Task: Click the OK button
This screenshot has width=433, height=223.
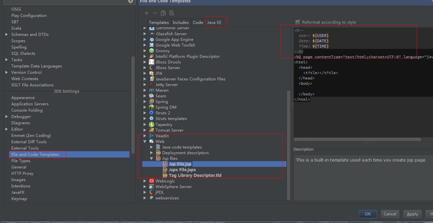Action: point(368,214)
